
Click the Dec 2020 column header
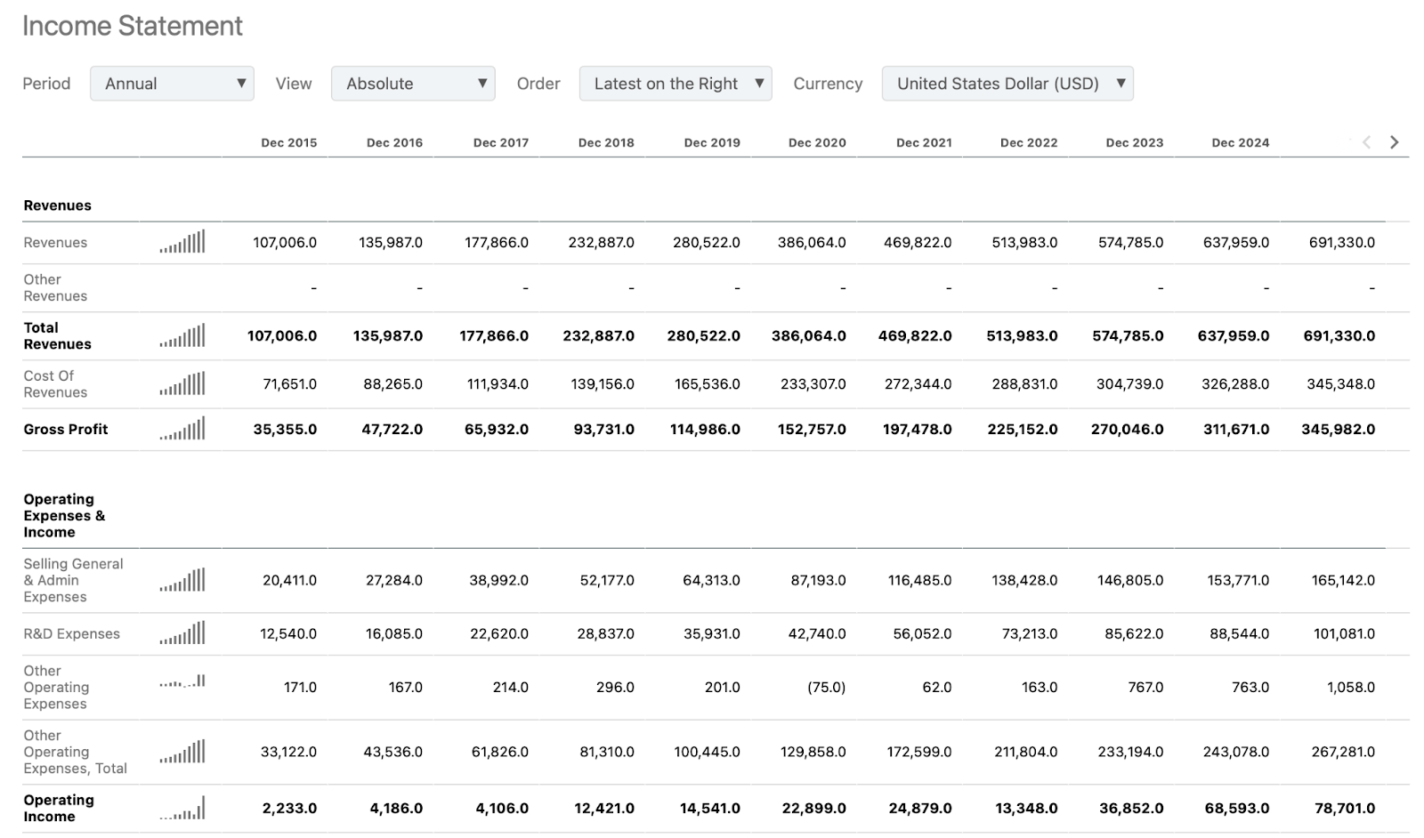click(x=817, y=142)
